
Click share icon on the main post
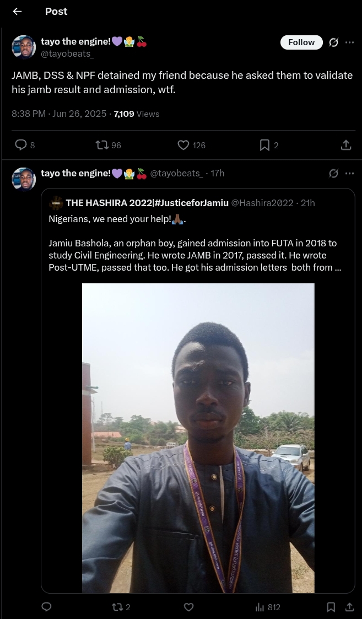[x=346, y=145]
